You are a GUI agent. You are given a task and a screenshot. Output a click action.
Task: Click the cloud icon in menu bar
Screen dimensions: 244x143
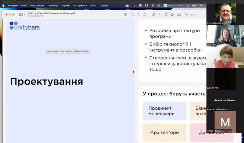pyautogui.click(x=127, y=5)
